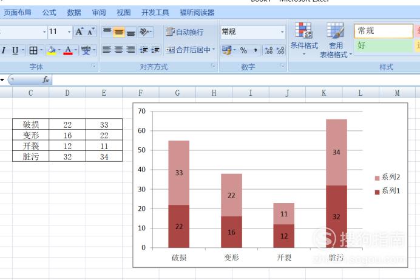Toggle underline formatting
This screenshot has width=420, height=280.
click(15, 50)
